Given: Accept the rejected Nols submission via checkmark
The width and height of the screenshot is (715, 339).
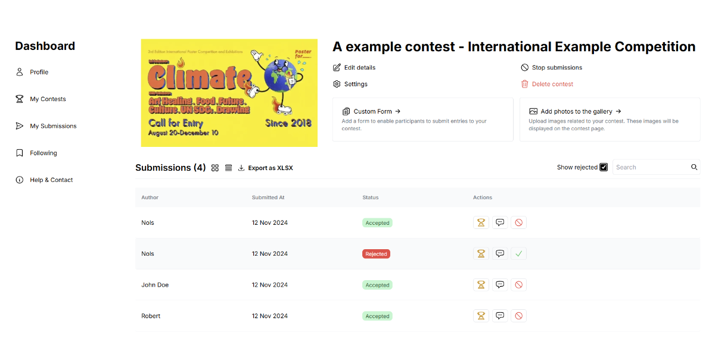Looking at the screenshot, I should (x=518, y=253).
